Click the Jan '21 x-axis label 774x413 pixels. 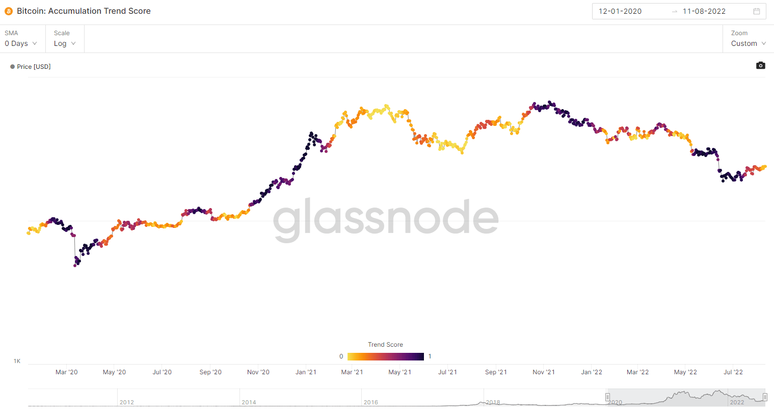click(x=306, y=372)
